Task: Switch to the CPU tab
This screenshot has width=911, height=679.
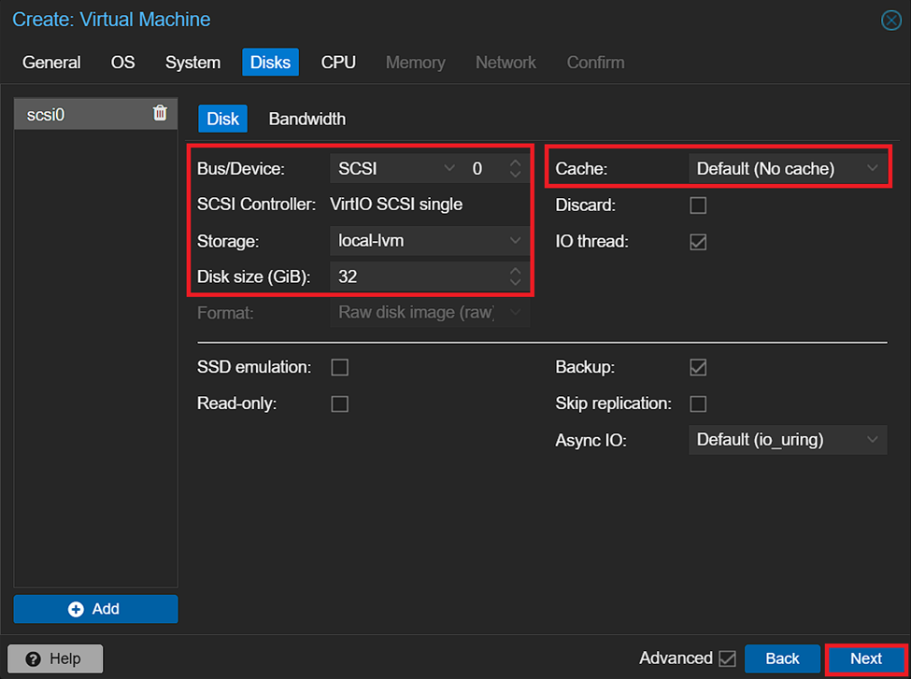Action: click(338, 63)
